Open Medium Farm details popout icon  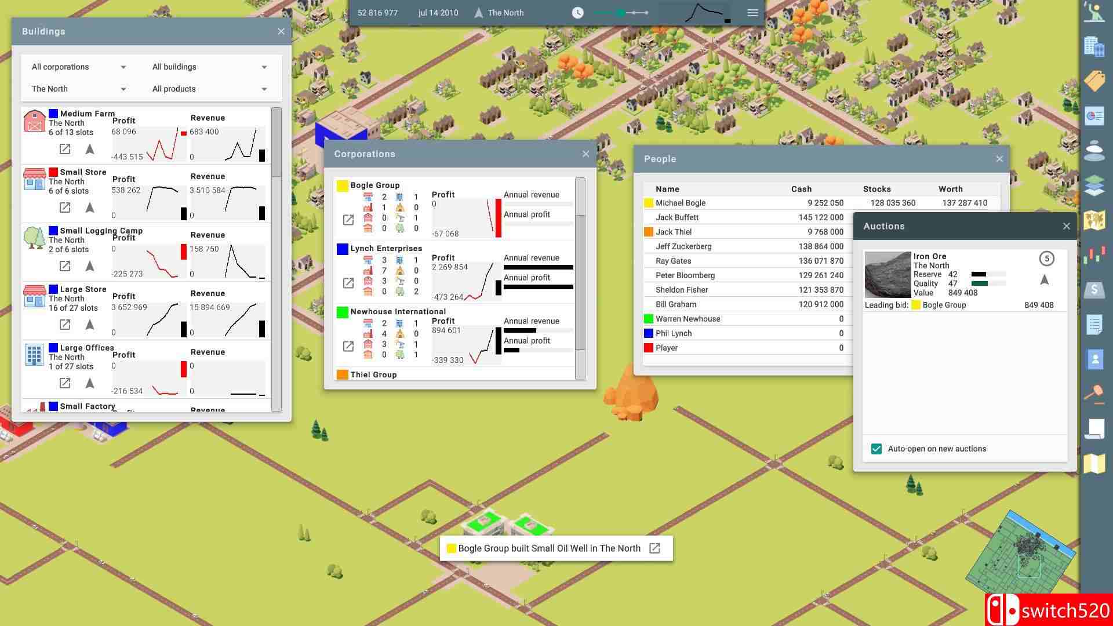click(65, 149)
